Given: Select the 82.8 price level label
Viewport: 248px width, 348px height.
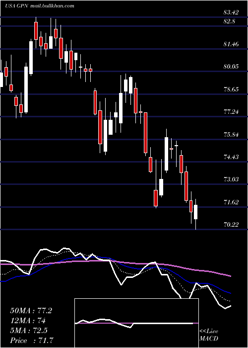Looking at the screenshot, I should [x=229, y=21].
